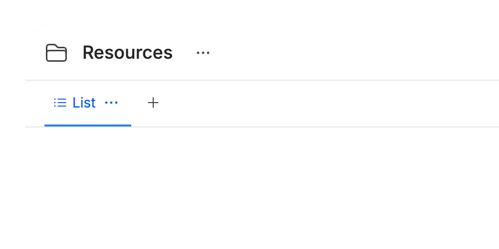Expand List view options with its three dots

111,103
